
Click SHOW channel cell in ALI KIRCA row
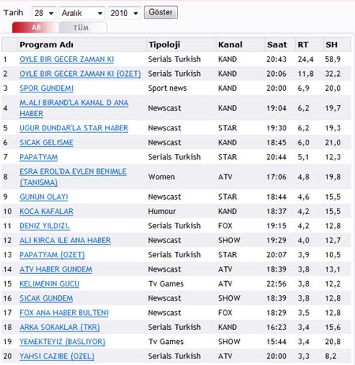[229, 240]
